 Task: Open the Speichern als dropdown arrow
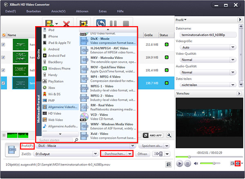click(167, 146)
